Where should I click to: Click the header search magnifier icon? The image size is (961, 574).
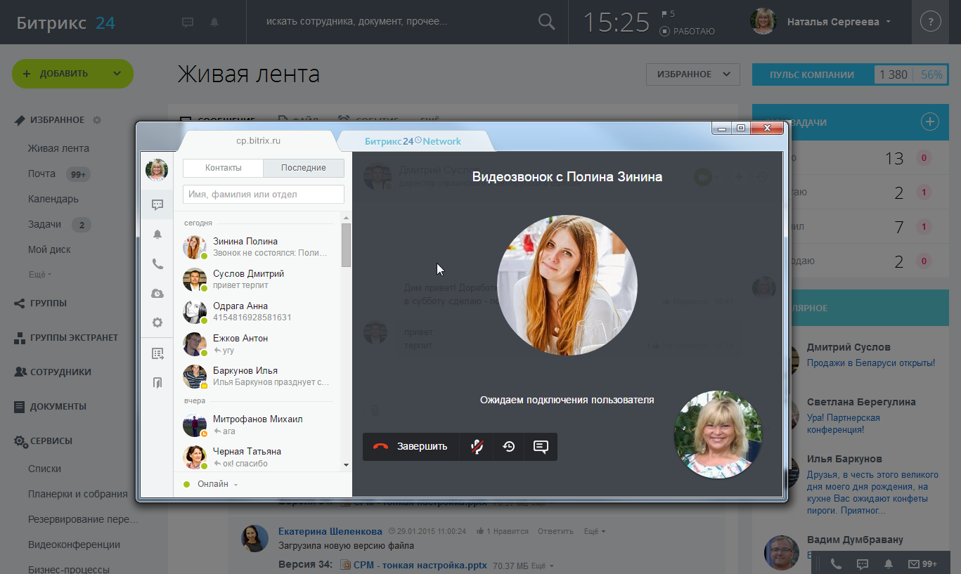[546, 22]
